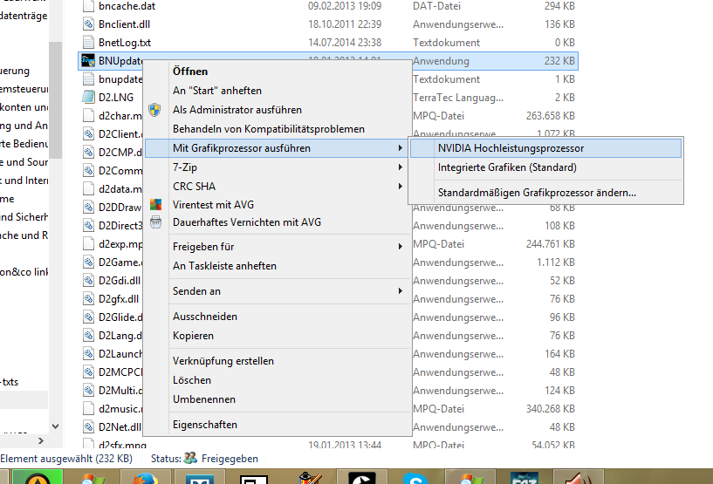713x484 pixels.
Task: Choose Löschen in the context menu
Action: (277, 380)
